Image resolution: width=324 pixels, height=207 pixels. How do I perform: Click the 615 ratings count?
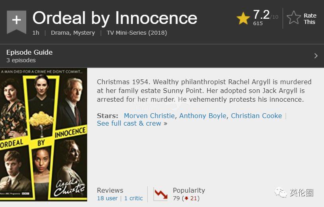258,24
